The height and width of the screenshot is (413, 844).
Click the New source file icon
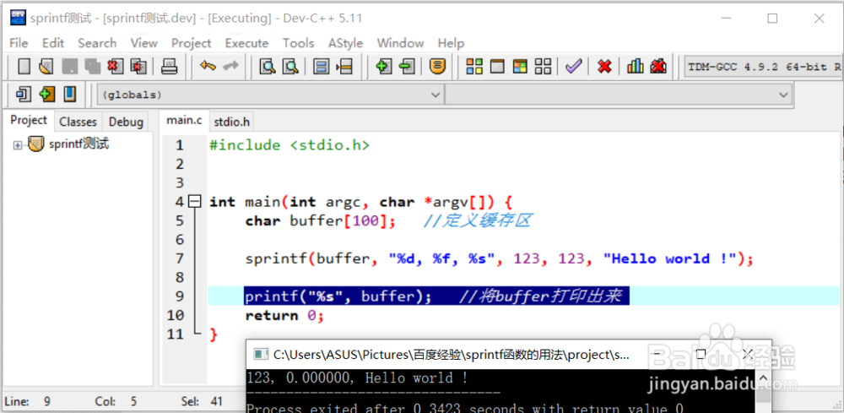pos(24,67)
